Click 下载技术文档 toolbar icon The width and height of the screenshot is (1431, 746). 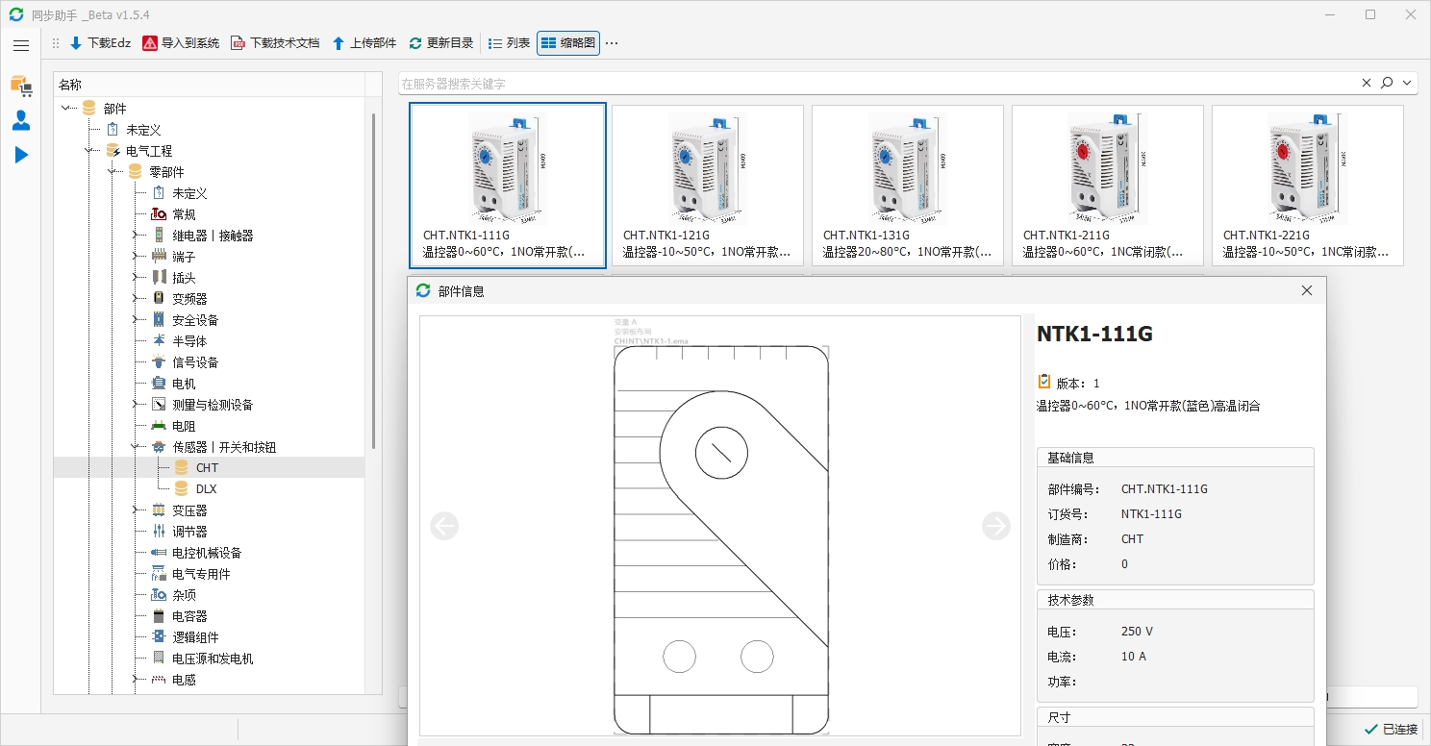click(x=238, y=43)
